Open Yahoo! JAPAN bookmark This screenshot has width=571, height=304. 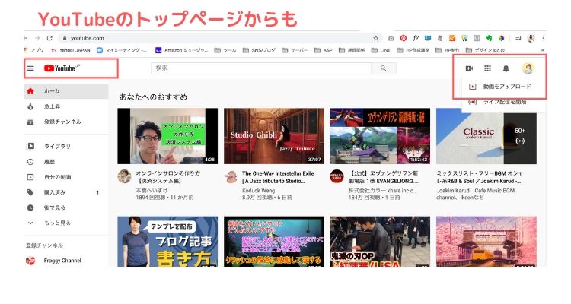[70, 50]
